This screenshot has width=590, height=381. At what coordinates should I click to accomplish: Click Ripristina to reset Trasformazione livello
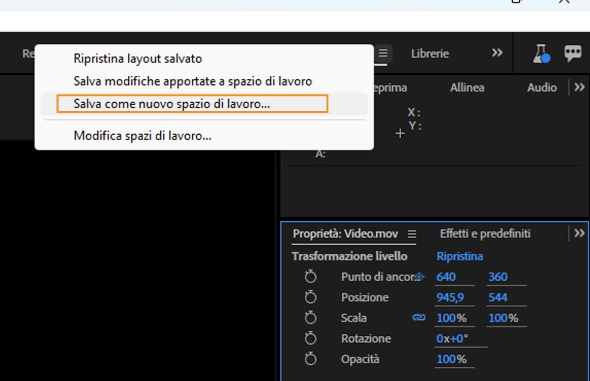tap(459, 256)
